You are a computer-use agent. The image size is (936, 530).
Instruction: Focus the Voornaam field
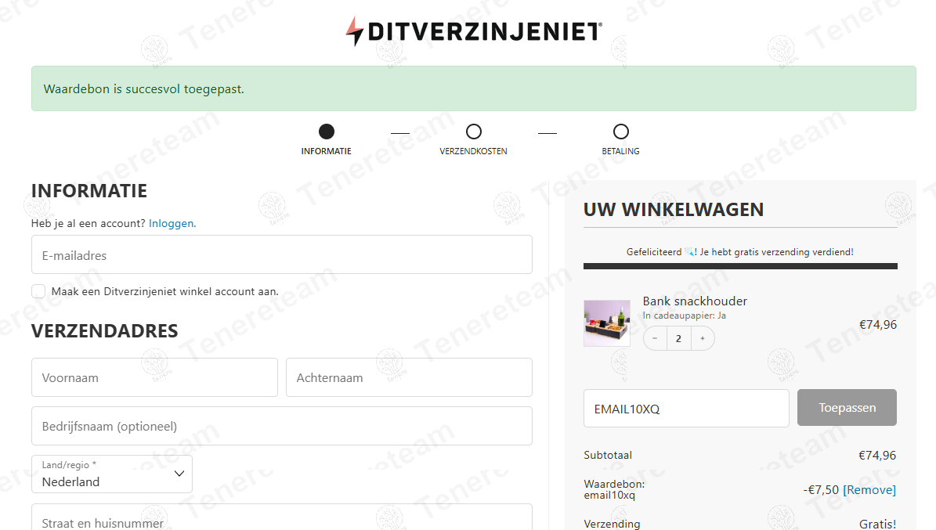[154, 377]
